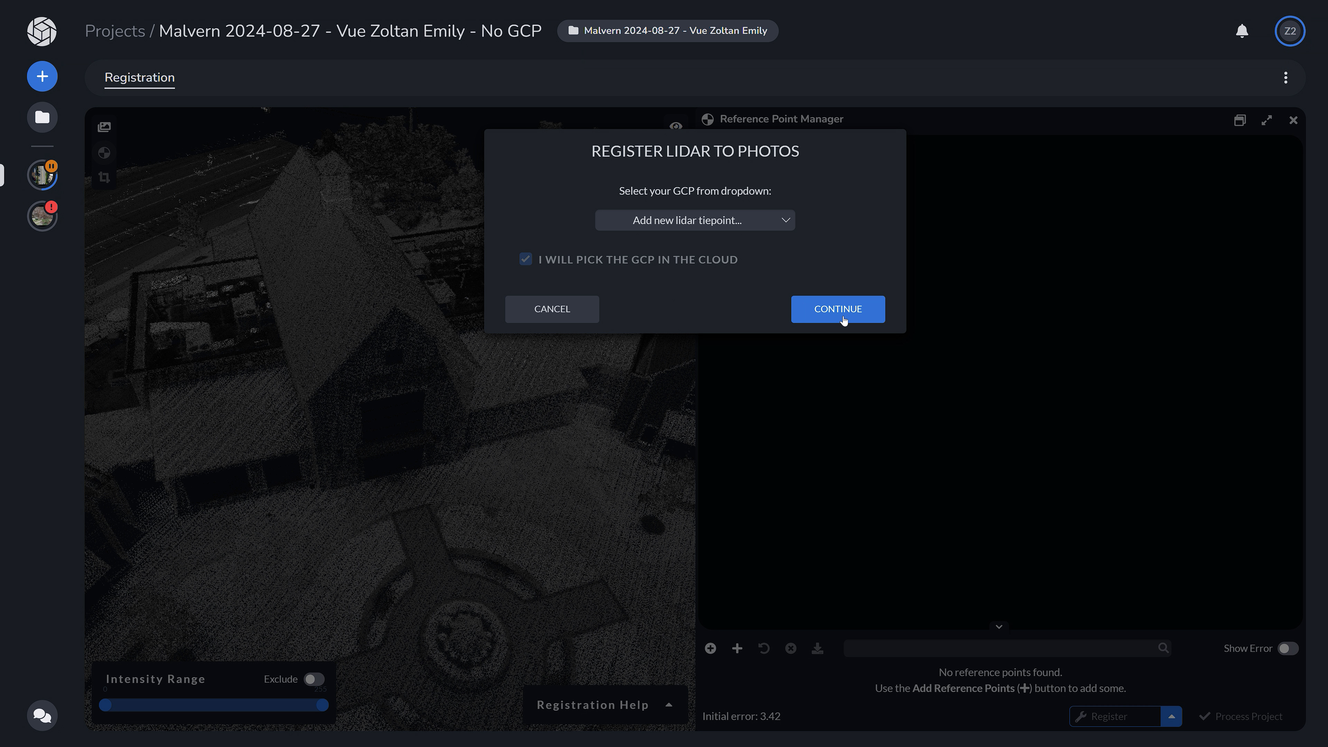Click CONTINUE to proceed with registration
This screenshot has height=747, width=1328.
click(837, 308)
